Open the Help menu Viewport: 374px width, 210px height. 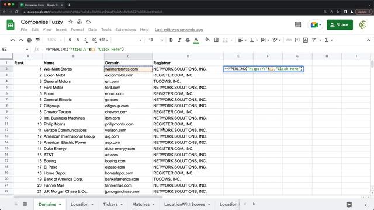(x=144, y=30)
